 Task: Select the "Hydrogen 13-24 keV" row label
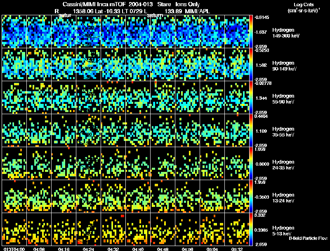click(283, 198)
